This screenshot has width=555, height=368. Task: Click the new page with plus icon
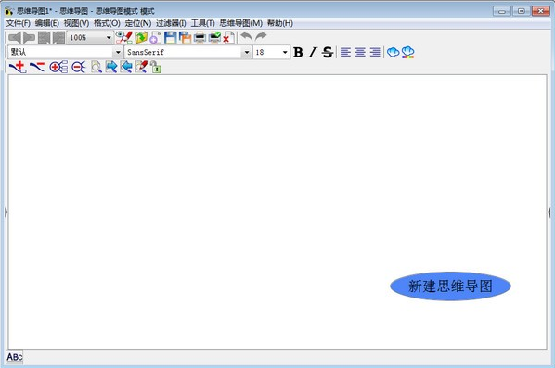click(x=155, y=37)
